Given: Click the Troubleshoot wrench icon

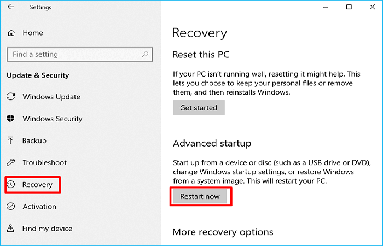Looking at the screenshot, I should 11,162.
